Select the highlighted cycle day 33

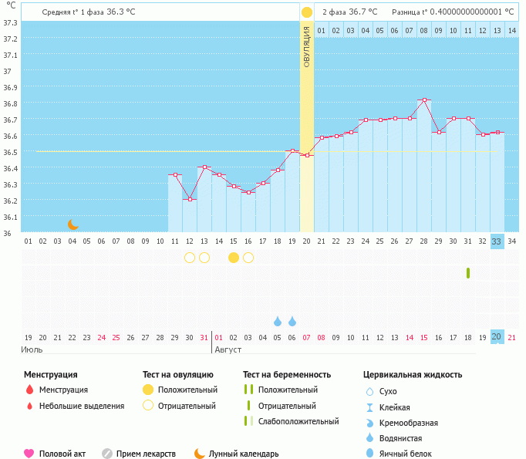[x=497, y=241]
